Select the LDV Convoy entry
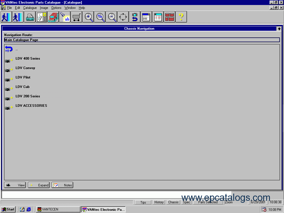Viewport: 284px width, 213px height. 25,68
